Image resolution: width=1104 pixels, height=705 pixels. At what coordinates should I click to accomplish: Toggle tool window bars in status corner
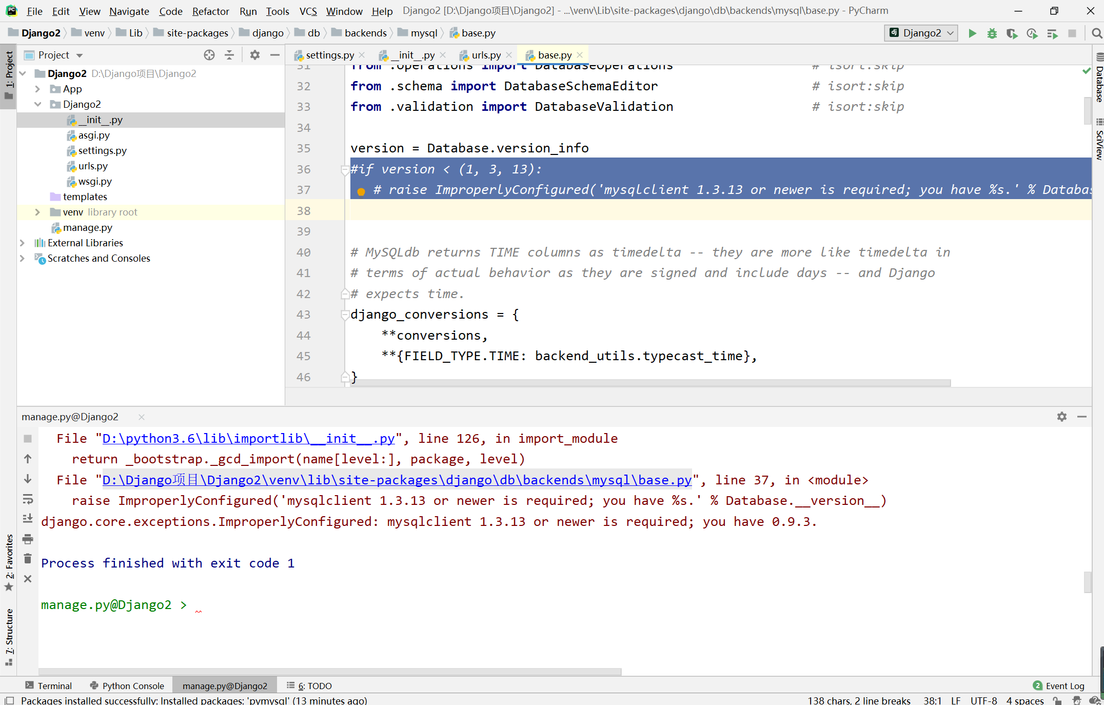(9, 700)
